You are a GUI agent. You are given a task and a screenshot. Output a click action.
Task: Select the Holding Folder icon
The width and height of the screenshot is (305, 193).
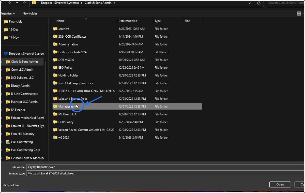(55, 76)
